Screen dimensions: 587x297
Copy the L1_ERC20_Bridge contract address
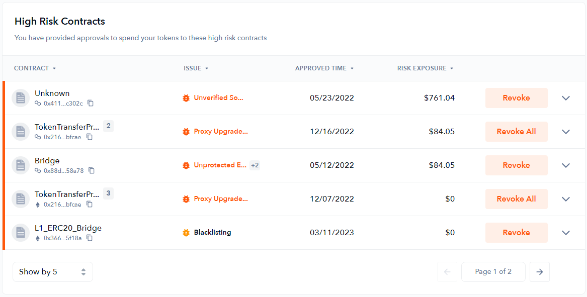(90, 238)
